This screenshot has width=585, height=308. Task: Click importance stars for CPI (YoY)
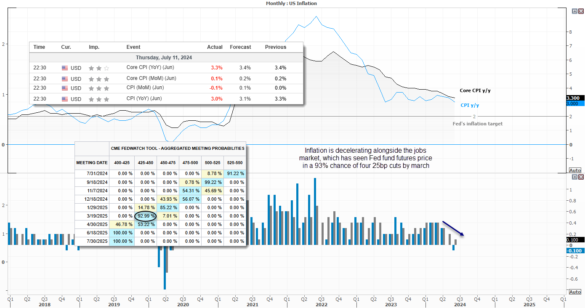(x=99, y=99)
